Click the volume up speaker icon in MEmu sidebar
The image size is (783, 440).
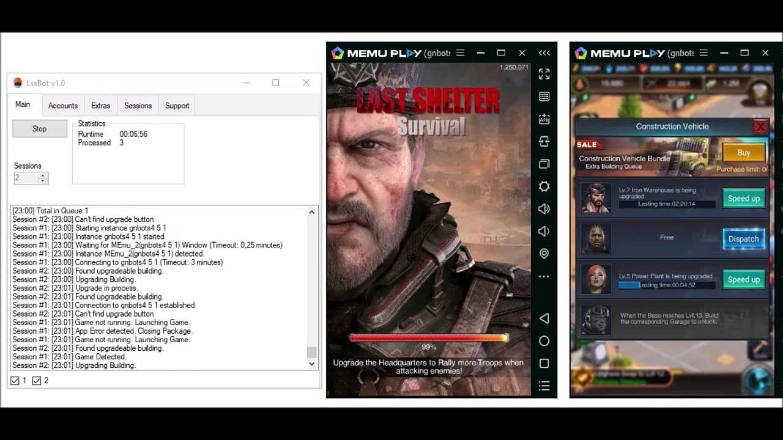544,209
